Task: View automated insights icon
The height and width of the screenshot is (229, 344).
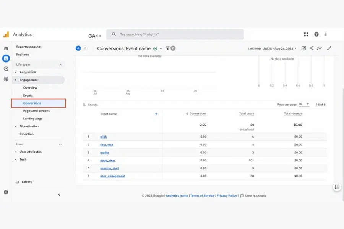Action: [320, 48]
